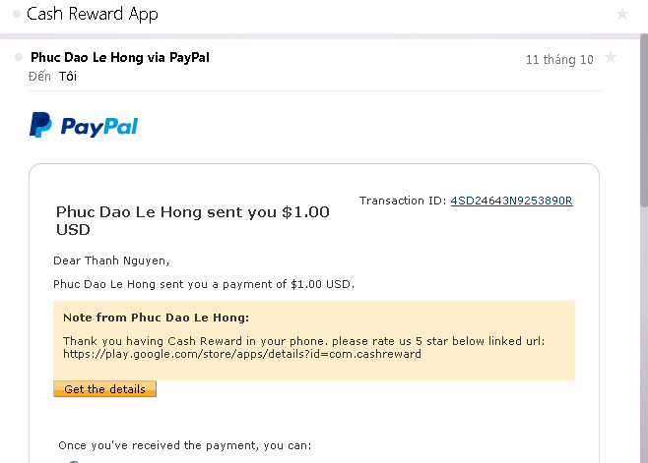
Task: Click the Note from Phuc Dao Le Hong heading
Action: pos(156,318)
